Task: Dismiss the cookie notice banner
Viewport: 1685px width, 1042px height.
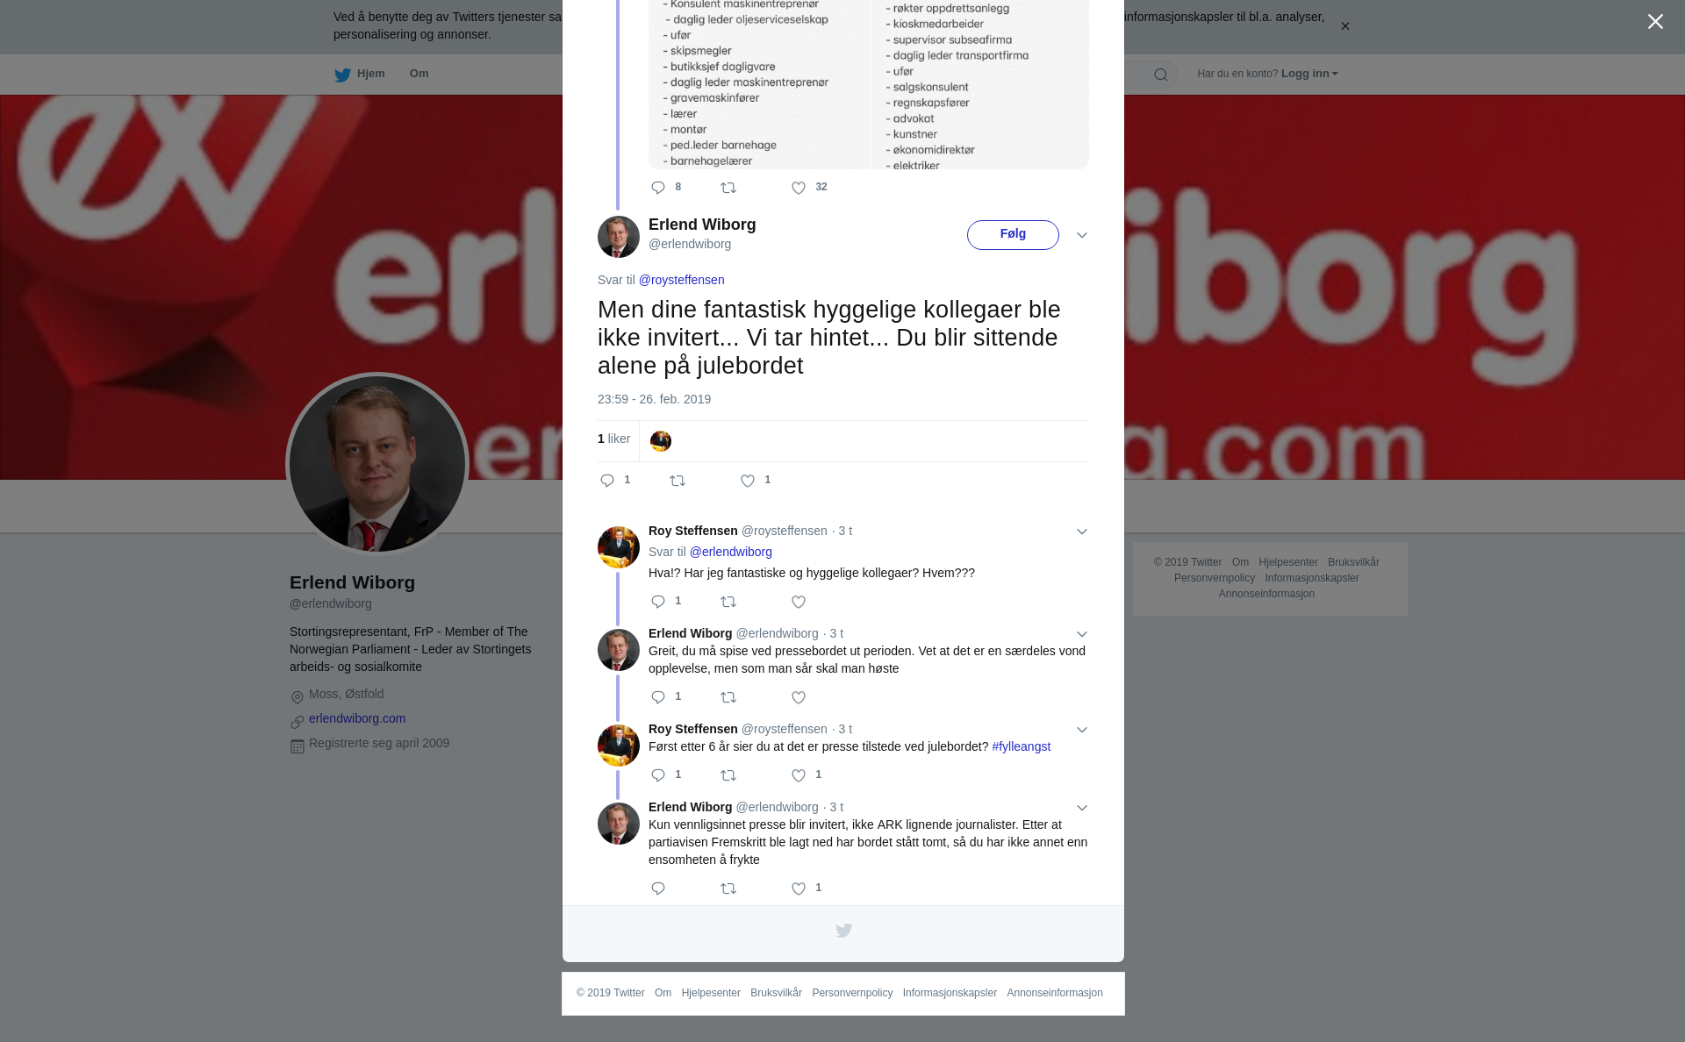Action: point(1344,26)
